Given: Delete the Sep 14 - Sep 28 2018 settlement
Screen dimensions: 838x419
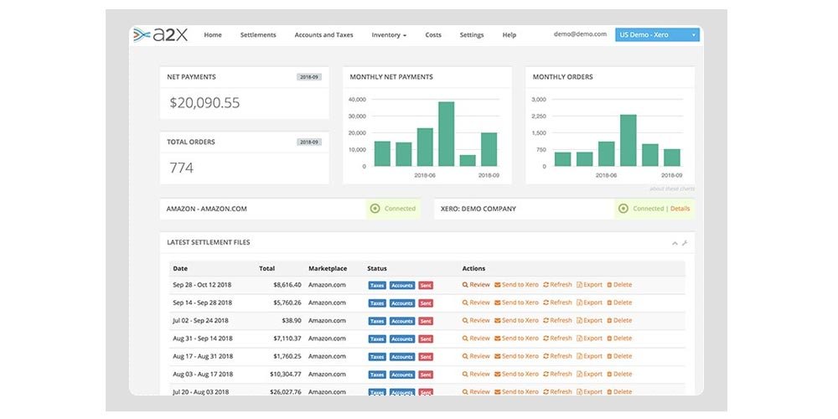Looking at the screenshot, I should point(619,303).
